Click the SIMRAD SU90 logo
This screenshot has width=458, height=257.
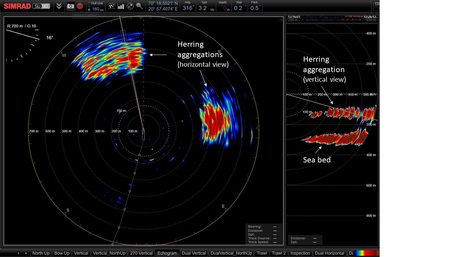tap(27, 6)
